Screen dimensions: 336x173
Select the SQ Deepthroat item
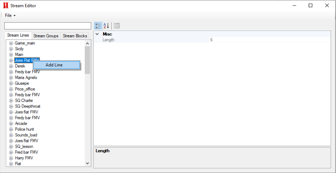(28, 106)
